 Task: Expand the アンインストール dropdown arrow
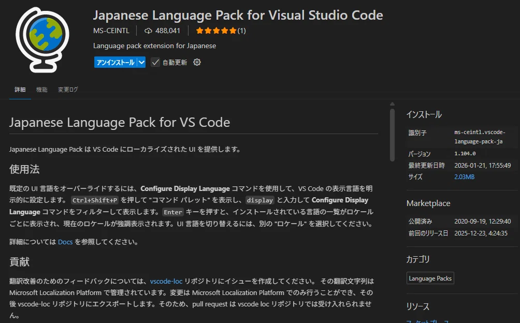tap(141, 62)
